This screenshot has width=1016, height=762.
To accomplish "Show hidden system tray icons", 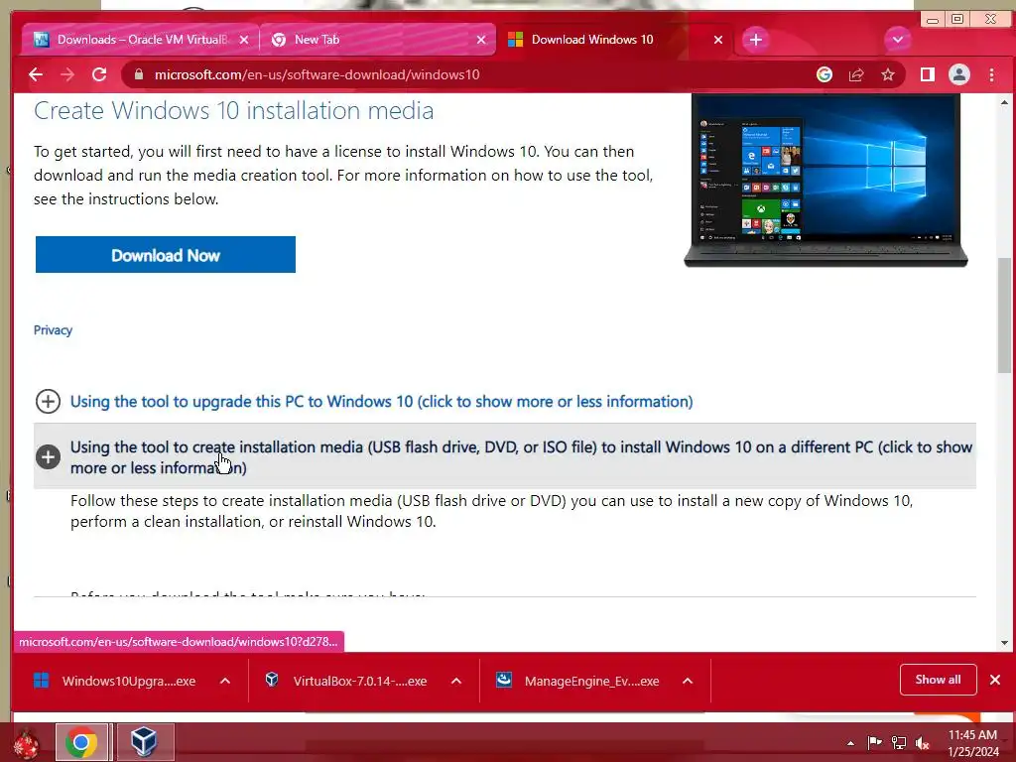I will click(x=850, y=743).
